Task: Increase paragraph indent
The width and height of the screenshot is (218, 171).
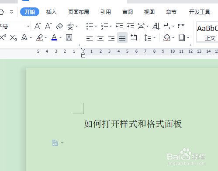Action: (x=130, y=26)
